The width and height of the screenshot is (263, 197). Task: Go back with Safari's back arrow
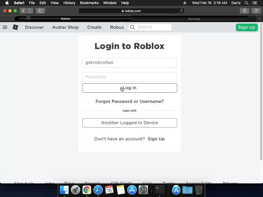pos(23,11)
